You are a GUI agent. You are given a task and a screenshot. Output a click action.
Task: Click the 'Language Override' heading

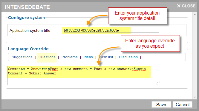(28, 49)
